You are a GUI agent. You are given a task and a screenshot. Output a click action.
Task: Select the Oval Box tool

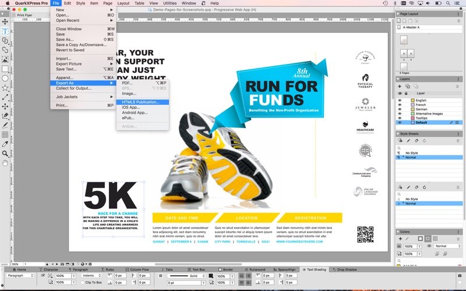(x=5, y=78)
